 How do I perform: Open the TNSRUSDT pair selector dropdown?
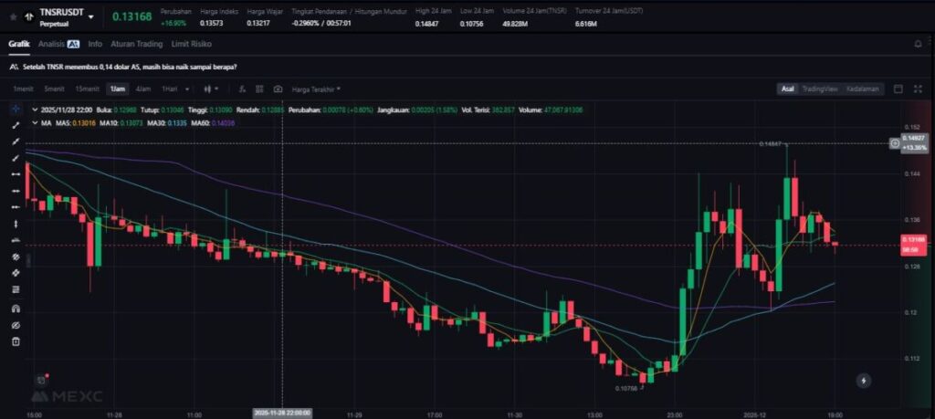[90, 16]
